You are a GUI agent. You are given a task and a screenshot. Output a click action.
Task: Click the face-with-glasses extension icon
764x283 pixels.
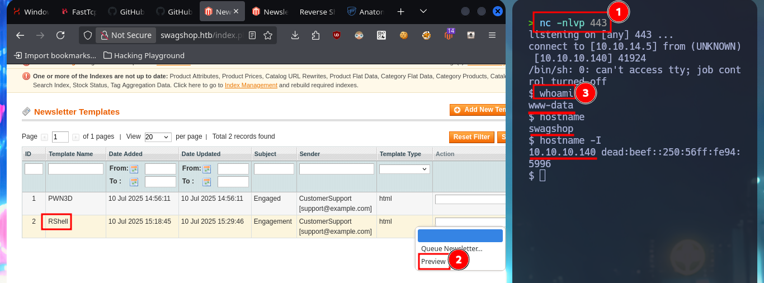point(360,35)
